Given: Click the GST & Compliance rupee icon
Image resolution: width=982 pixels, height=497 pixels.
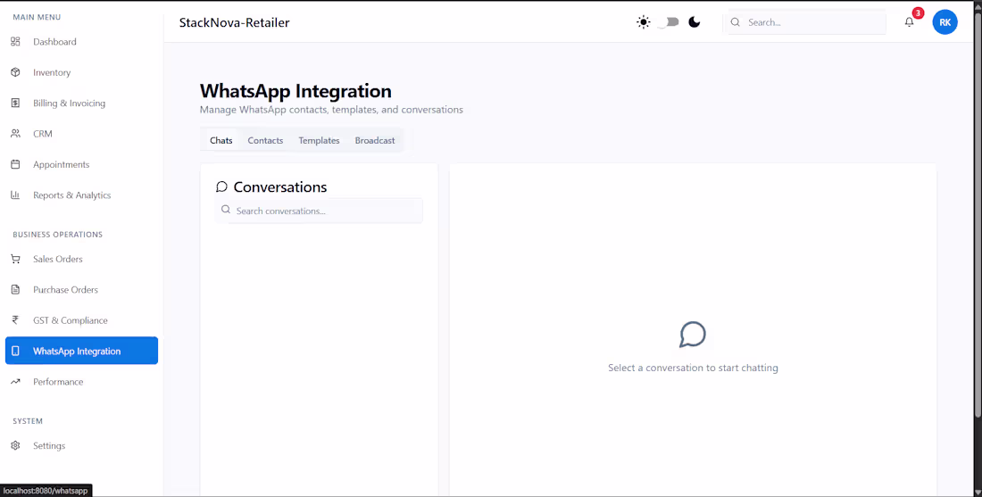Looking at the screenshot, I should pyautogui.click(x=16, y=320).
